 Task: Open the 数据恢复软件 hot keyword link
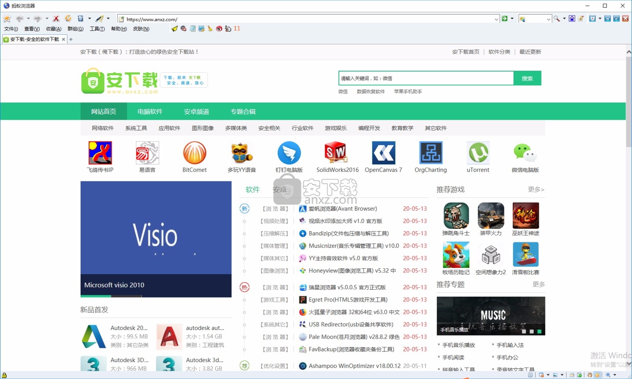point(371,92)
